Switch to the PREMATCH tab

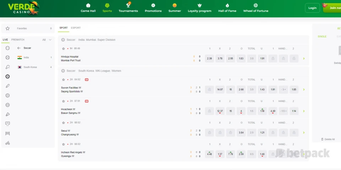(x=18, y=40)
